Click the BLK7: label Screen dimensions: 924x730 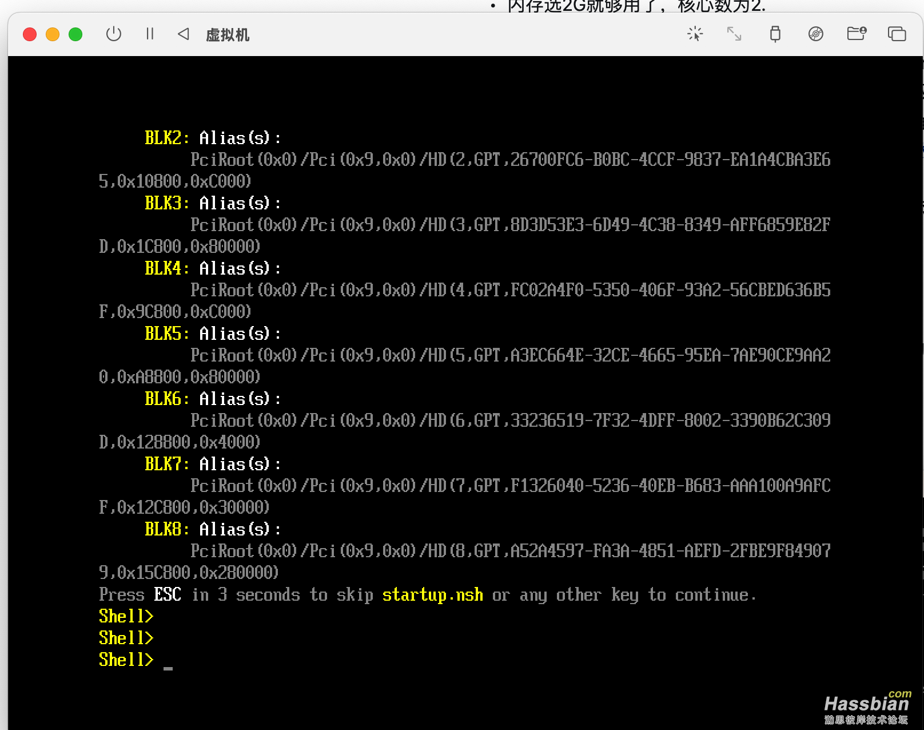[x=166, y=464]
